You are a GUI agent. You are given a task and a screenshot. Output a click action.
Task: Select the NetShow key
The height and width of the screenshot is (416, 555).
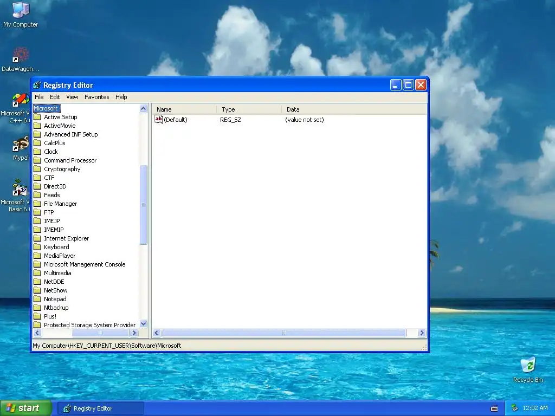(56, 290)
